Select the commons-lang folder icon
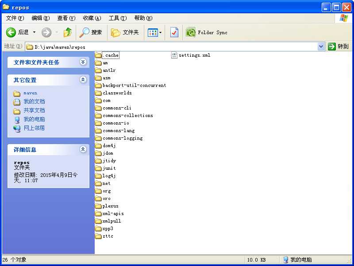Image resolution: width=354 pixels, height=266 pixels. pos(98,131)
